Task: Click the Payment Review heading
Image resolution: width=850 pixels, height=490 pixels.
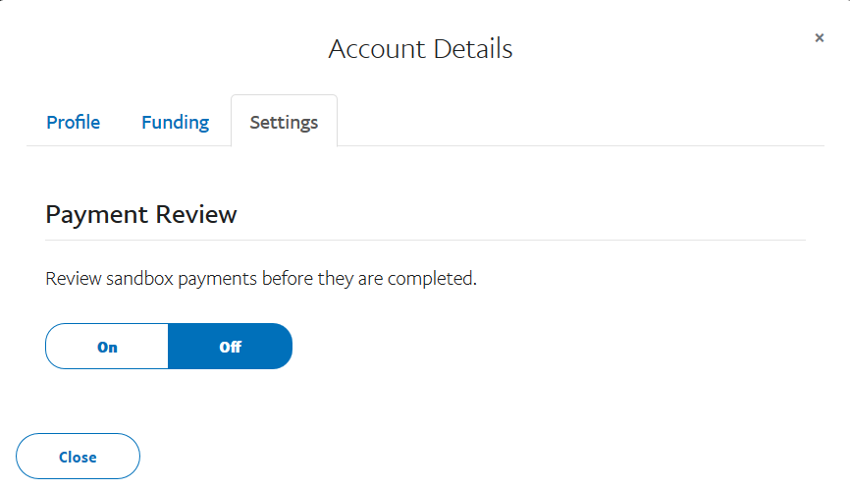Action: click(x=141, y=214)
